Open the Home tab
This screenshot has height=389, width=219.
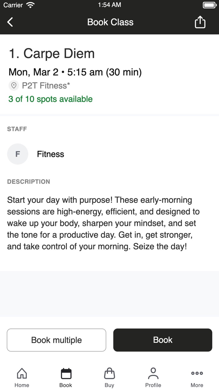[x=22, y=377]
